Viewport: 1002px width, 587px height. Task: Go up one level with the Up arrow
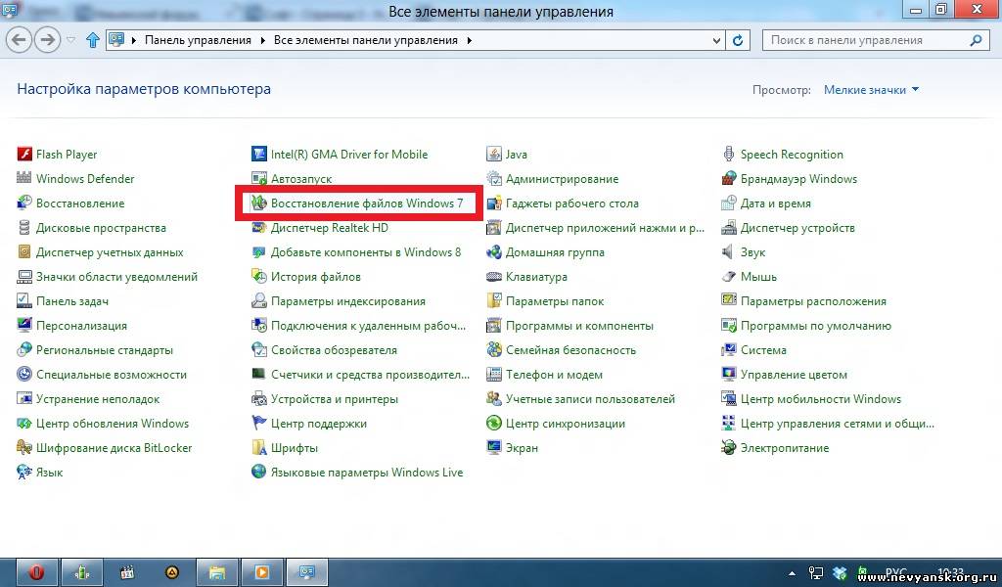[x=93, y=40]
